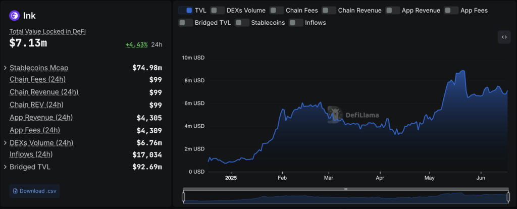Enable the Chain Revenue chart toggle
Image resolution: width=517 pixels, height=209 pixels.
(329, 10)
